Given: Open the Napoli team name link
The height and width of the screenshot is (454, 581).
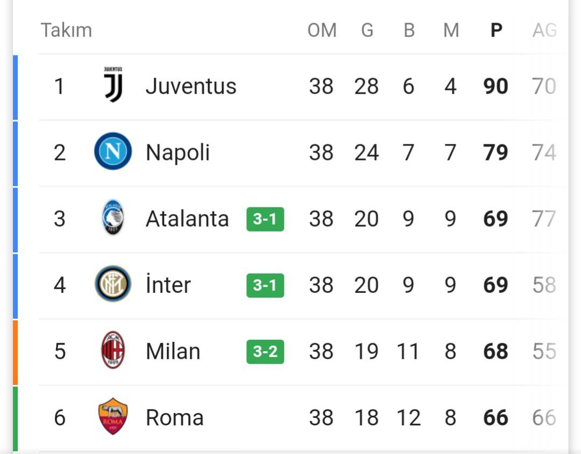Looking at the screenshot, I should (x=178, y=153).
